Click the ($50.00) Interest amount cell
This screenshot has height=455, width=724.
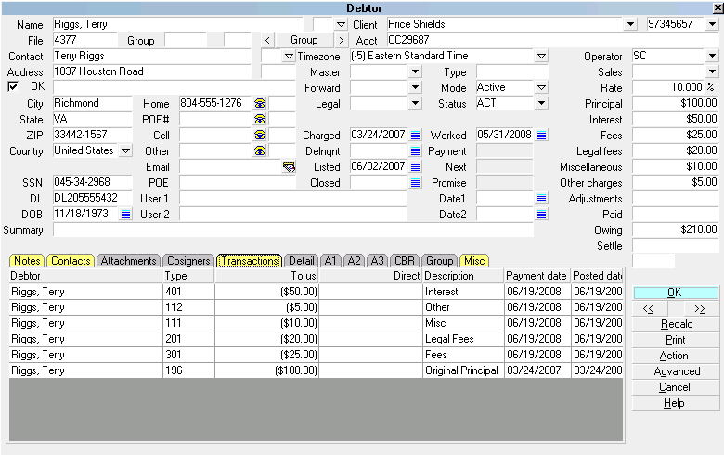266,292
